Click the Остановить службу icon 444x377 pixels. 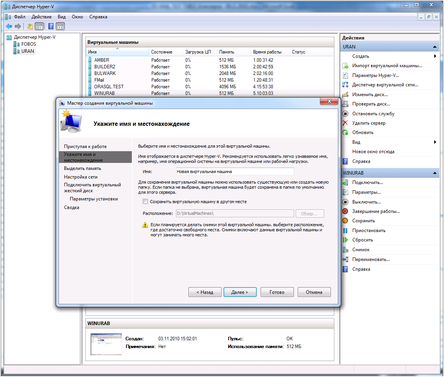pyautogui.click(x=345, y=114)
